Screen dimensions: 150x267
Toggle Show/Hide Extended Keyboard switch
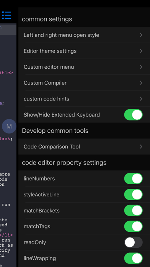(133, 115)
